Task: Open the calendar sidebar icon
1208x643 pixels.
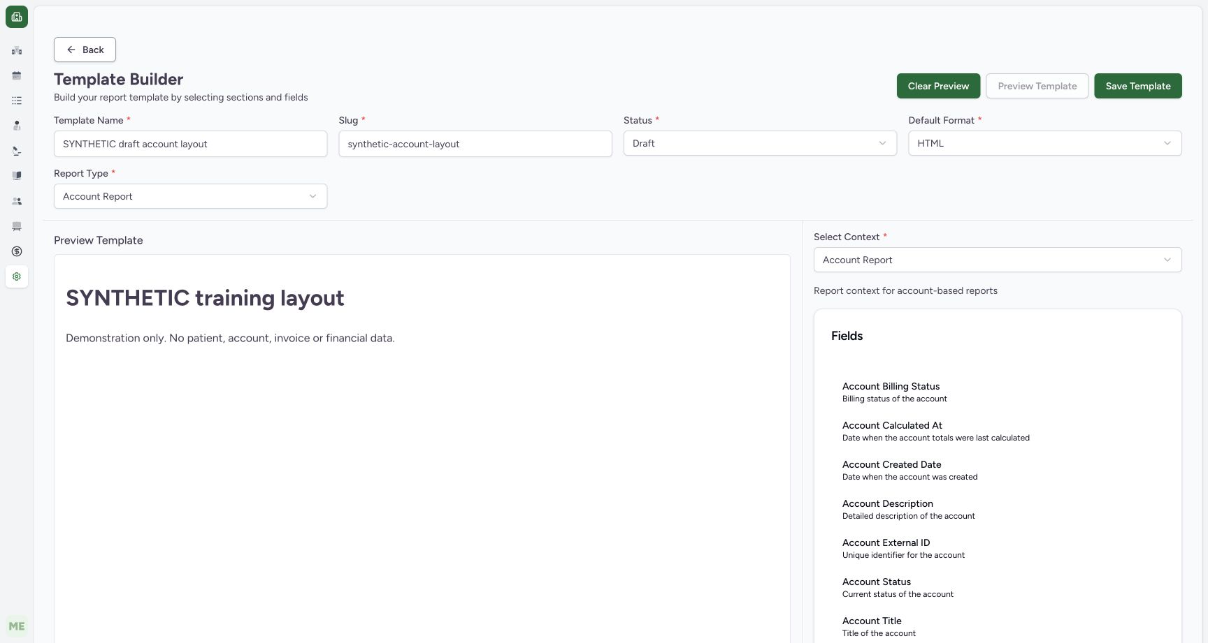Action: coord(17,75)
